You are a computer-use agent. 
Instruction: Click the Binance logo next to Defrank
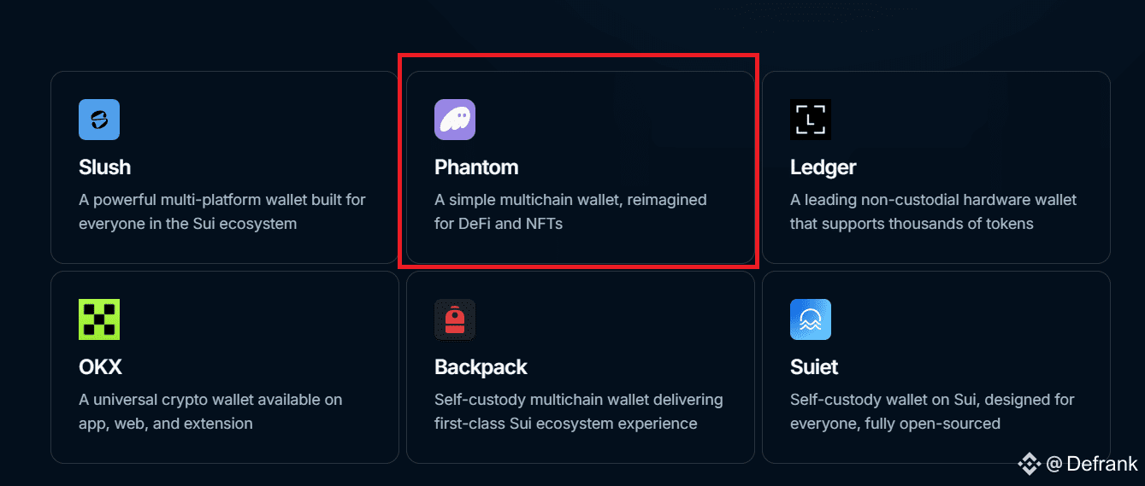[1029, 464]
